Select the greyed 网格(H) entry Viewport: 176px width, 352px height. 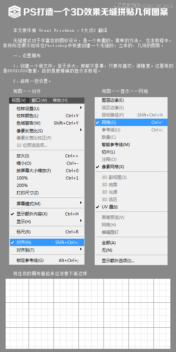point(131,225)
